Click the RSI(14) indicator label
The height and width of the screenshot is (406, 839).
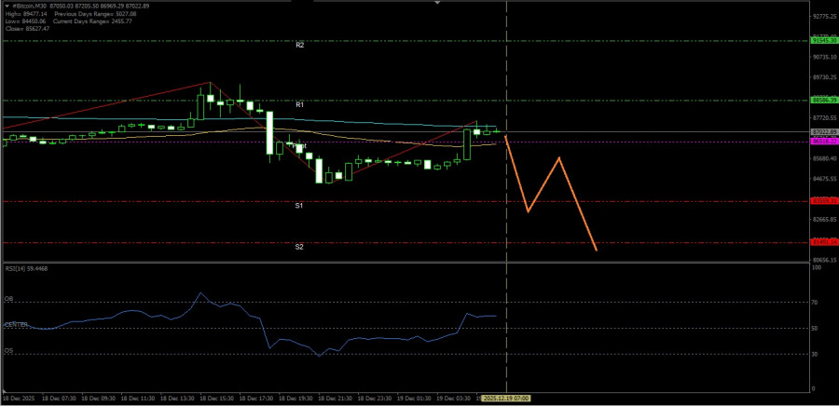coord(25,268)
